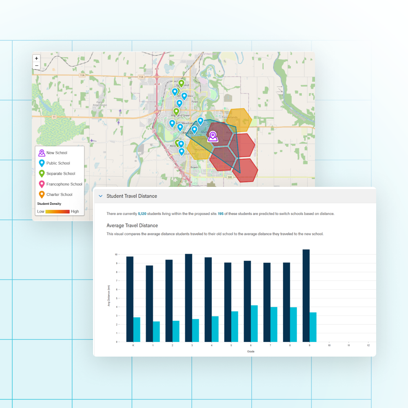Viewport: 408px width, 408px height.
Task: Select the Francophone School pink pin icon
Action: (41, 184)
